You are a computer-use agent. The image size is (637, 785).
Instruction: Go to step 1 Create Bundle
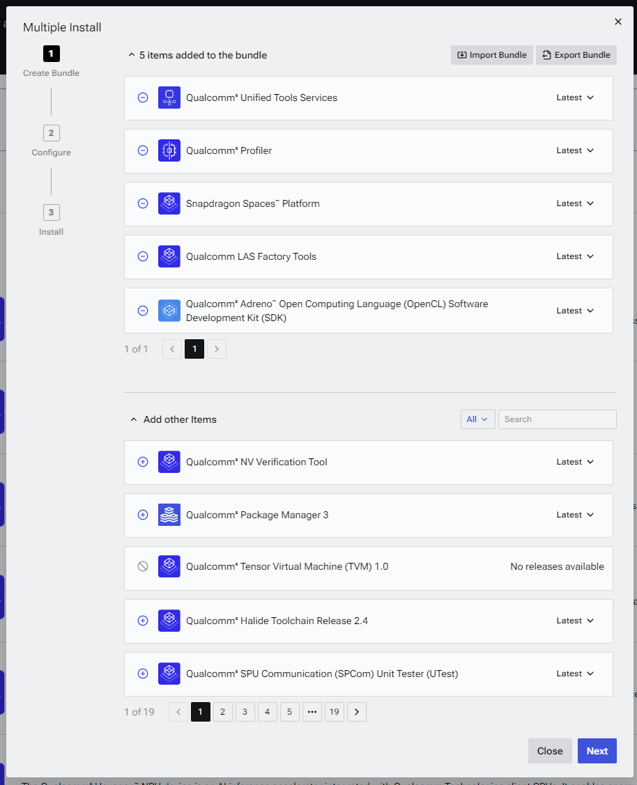[x=51, y=54]
